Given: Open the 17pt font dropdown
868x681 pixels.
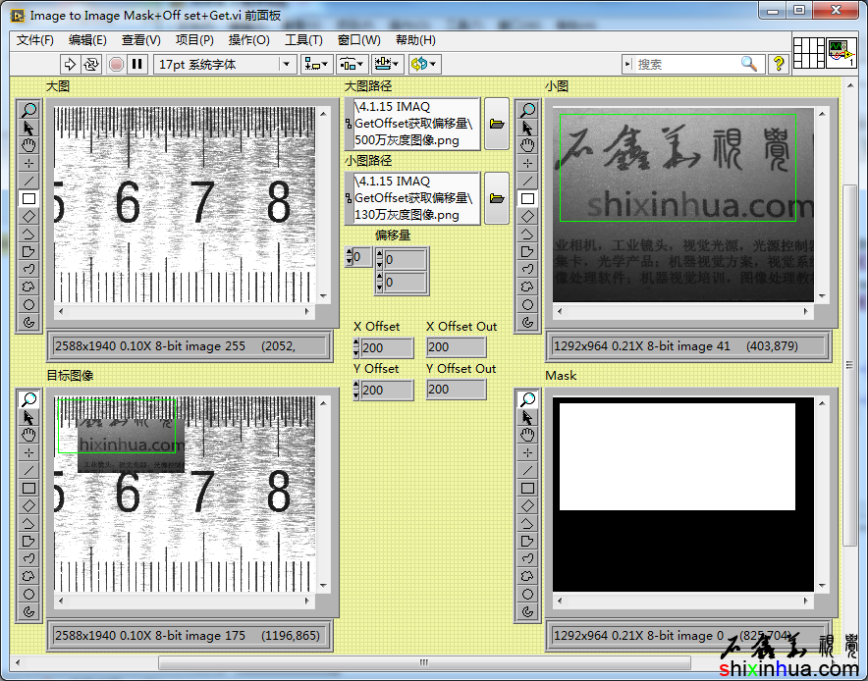Looking at the screenshot, I should [286, 64].
